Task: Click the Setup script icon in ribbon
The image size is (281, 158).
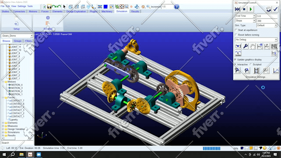Action: coord(16,24)
